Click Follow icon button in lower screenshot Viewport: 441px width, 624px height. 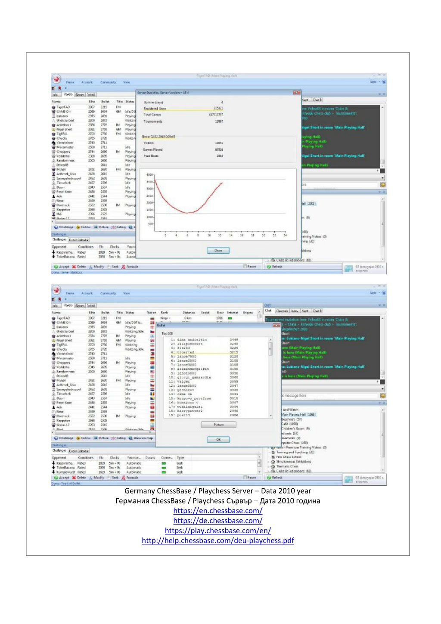(x=84, y=438)
